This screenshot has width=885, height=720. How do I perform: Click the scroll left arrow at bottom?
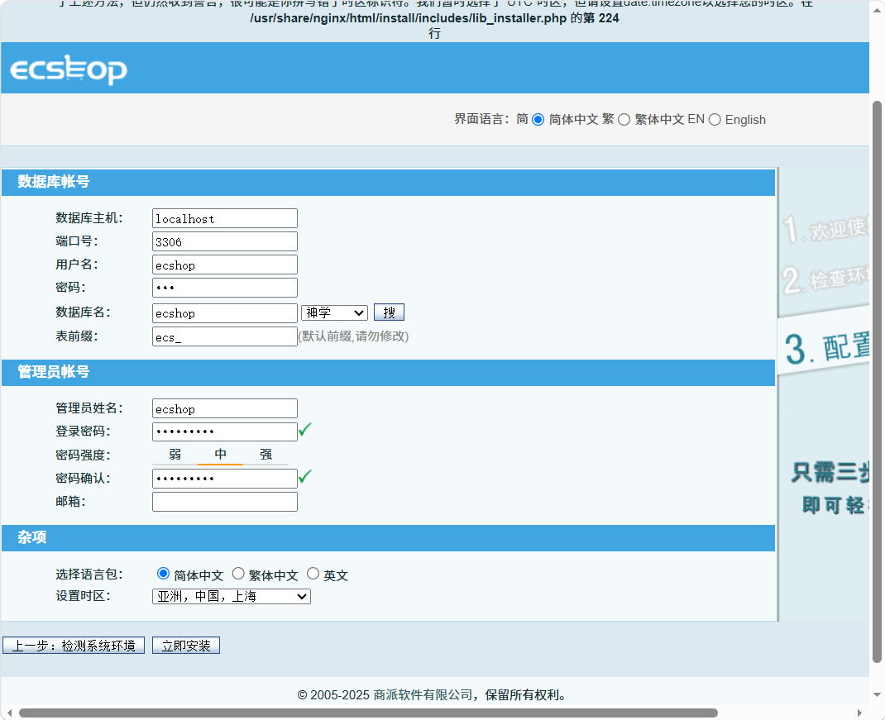pos(9,713)
